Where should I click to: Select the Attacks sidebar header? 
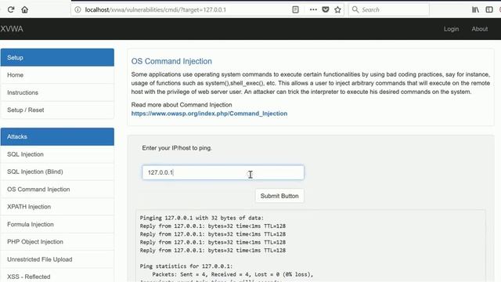[57, 136]
